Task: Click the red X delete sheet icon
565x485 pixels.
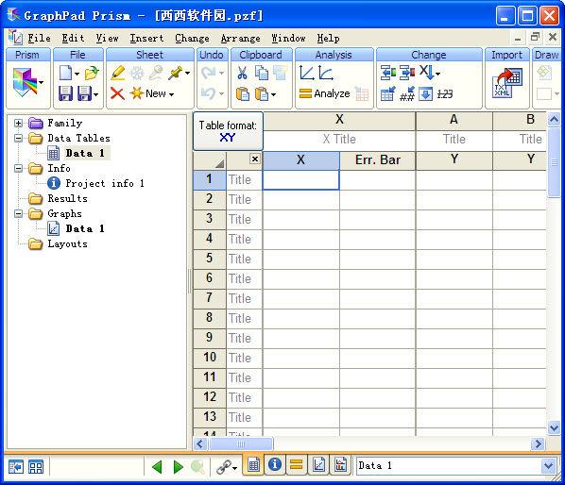Action: pos(117,93)
